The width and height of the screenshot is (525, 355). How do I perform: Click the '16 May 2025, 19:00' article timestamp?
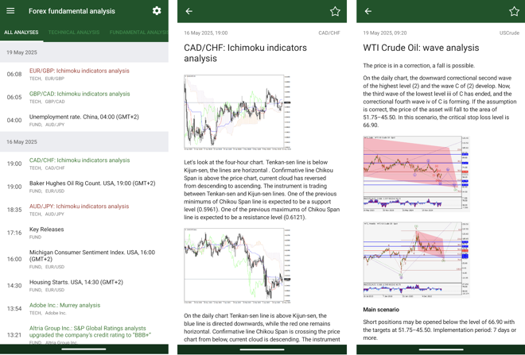point(205,33)
